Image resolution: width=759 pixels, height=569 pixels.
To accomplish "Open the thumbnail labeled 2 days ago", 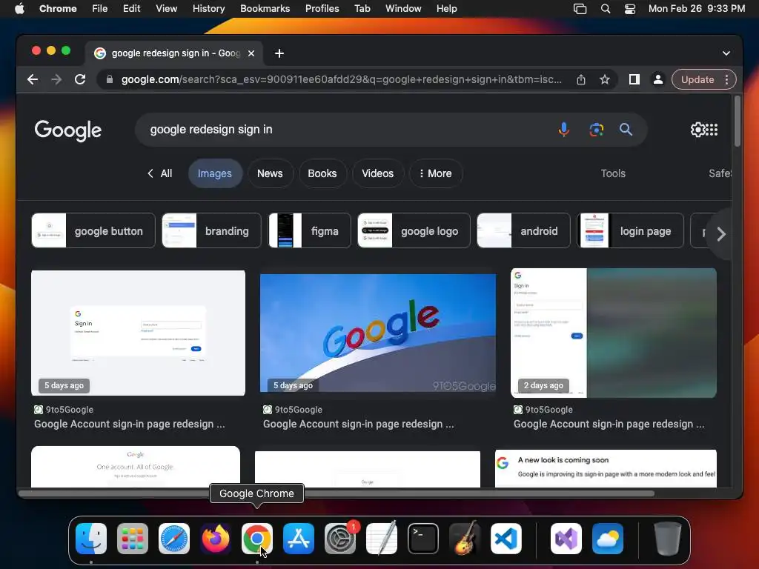I will point(613,333).
